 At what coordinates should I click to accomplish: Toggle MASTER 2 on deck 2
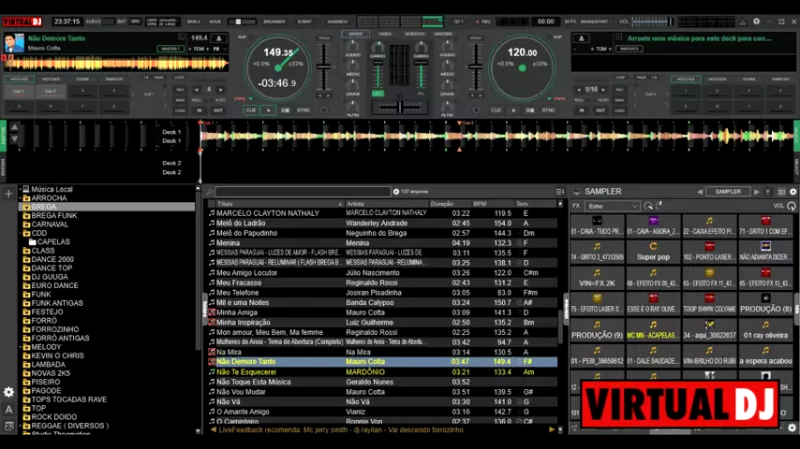(630, 49)
